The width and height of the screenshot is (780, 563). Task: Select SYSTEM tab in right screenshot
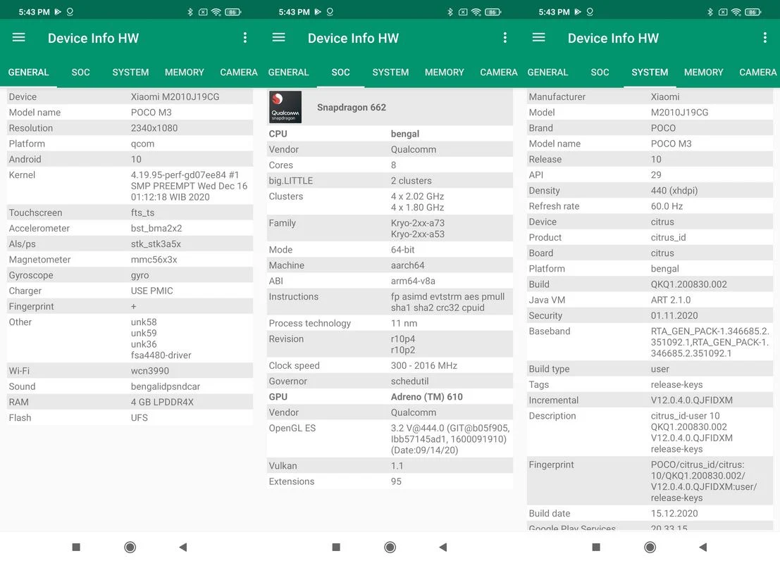click(650, 72)
